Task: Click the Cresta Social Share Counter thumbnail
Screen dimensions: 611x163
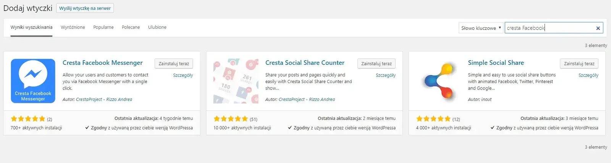Action: 236,81
